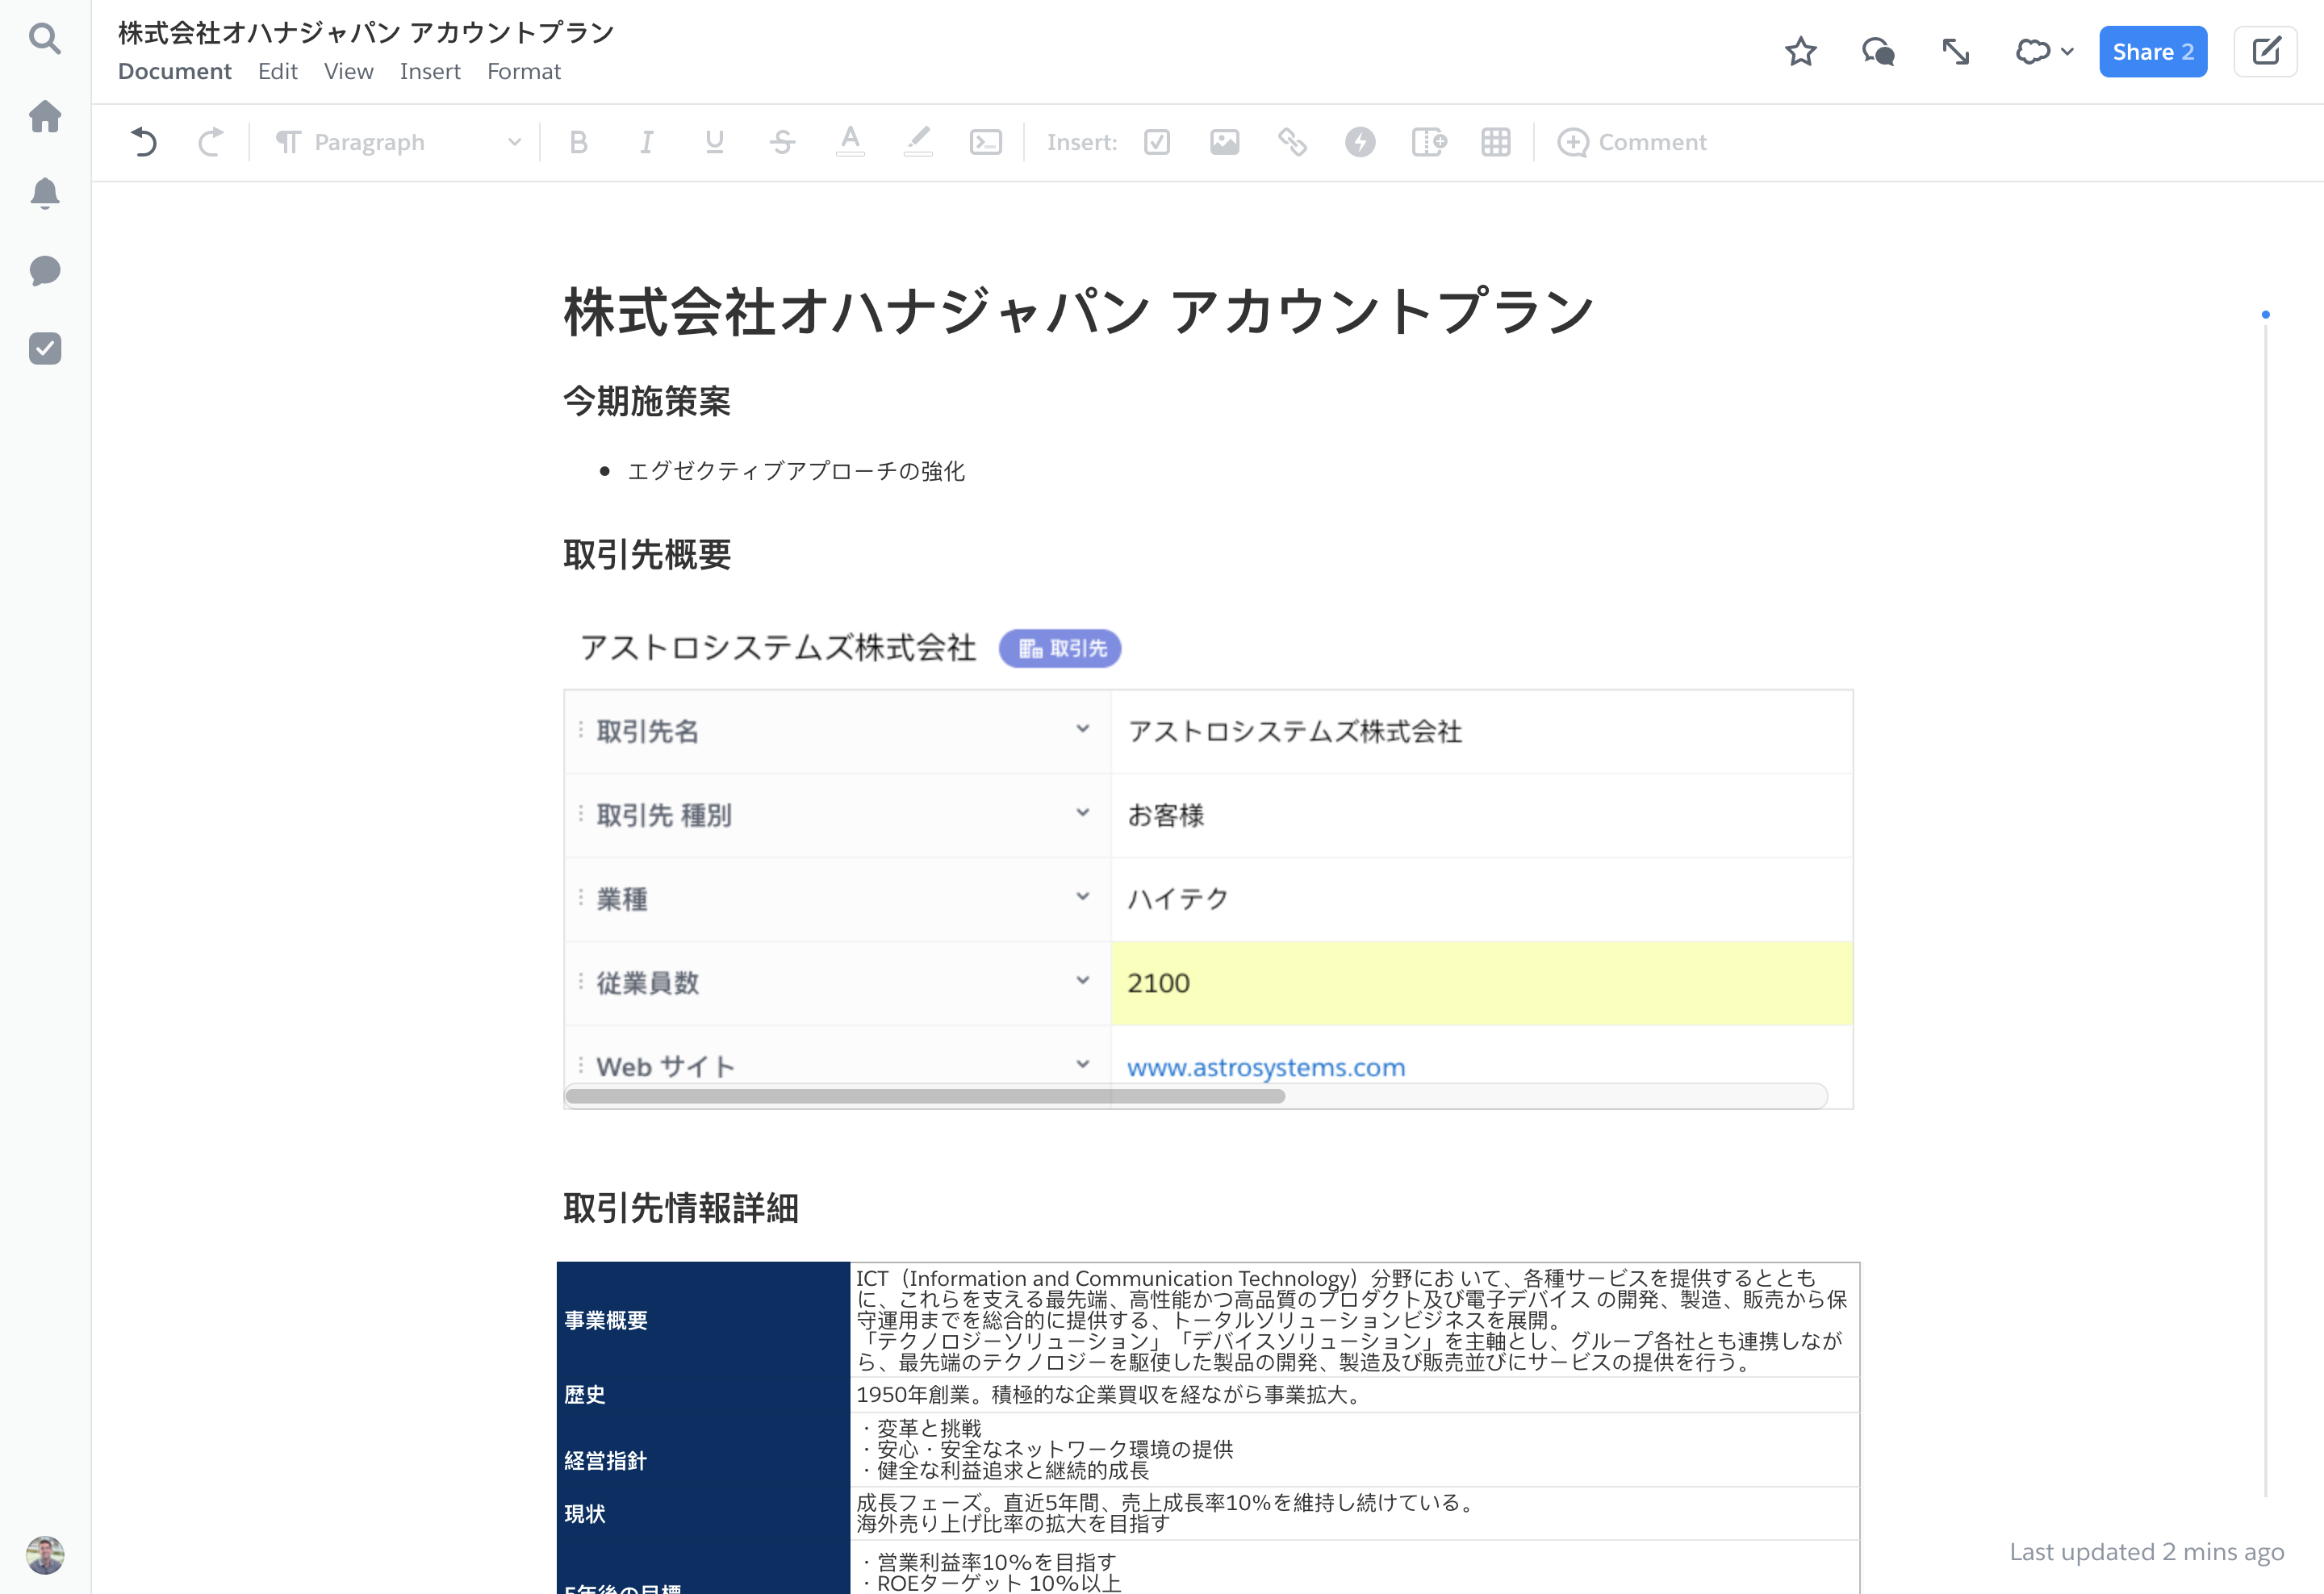Click the 取引先概要 heading

[x=647, y=555]
